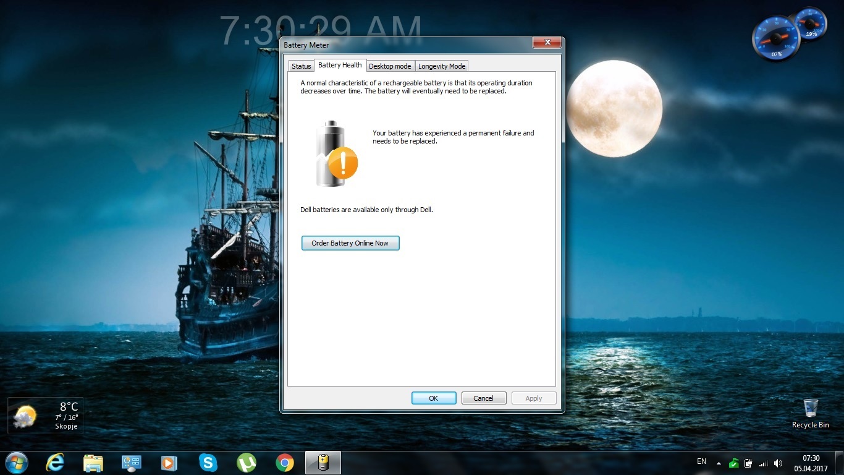Select the Battery Health tab

[340, 65]
